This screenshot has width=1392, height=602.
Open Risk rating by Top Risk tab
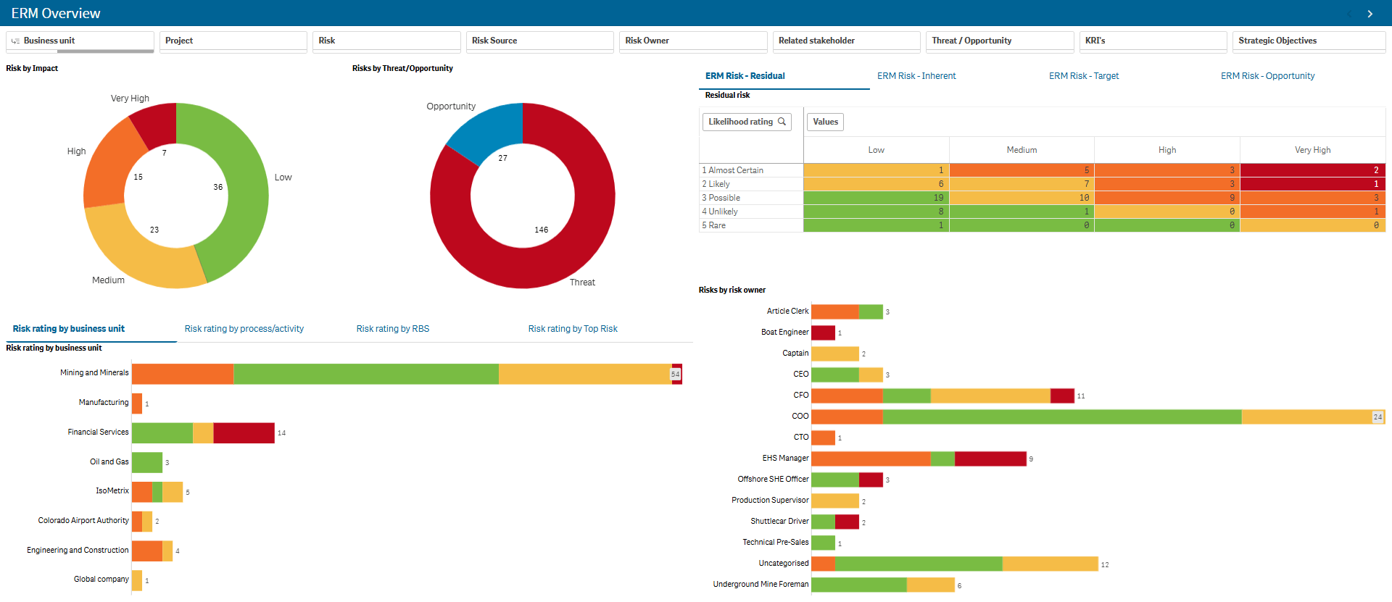click(573, 329)
